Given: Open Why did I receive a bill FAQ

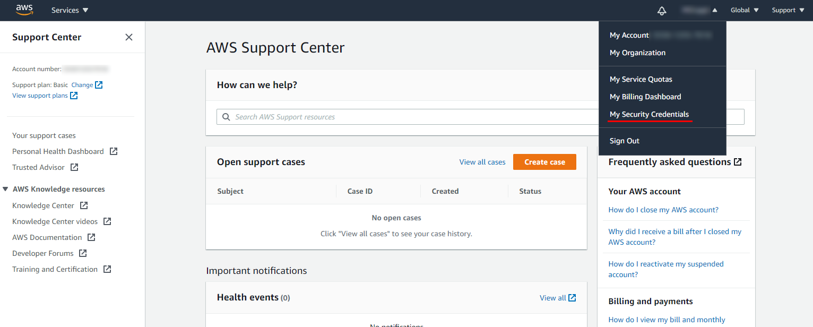Looking at the screenshot, I should [x=675, y=237].
